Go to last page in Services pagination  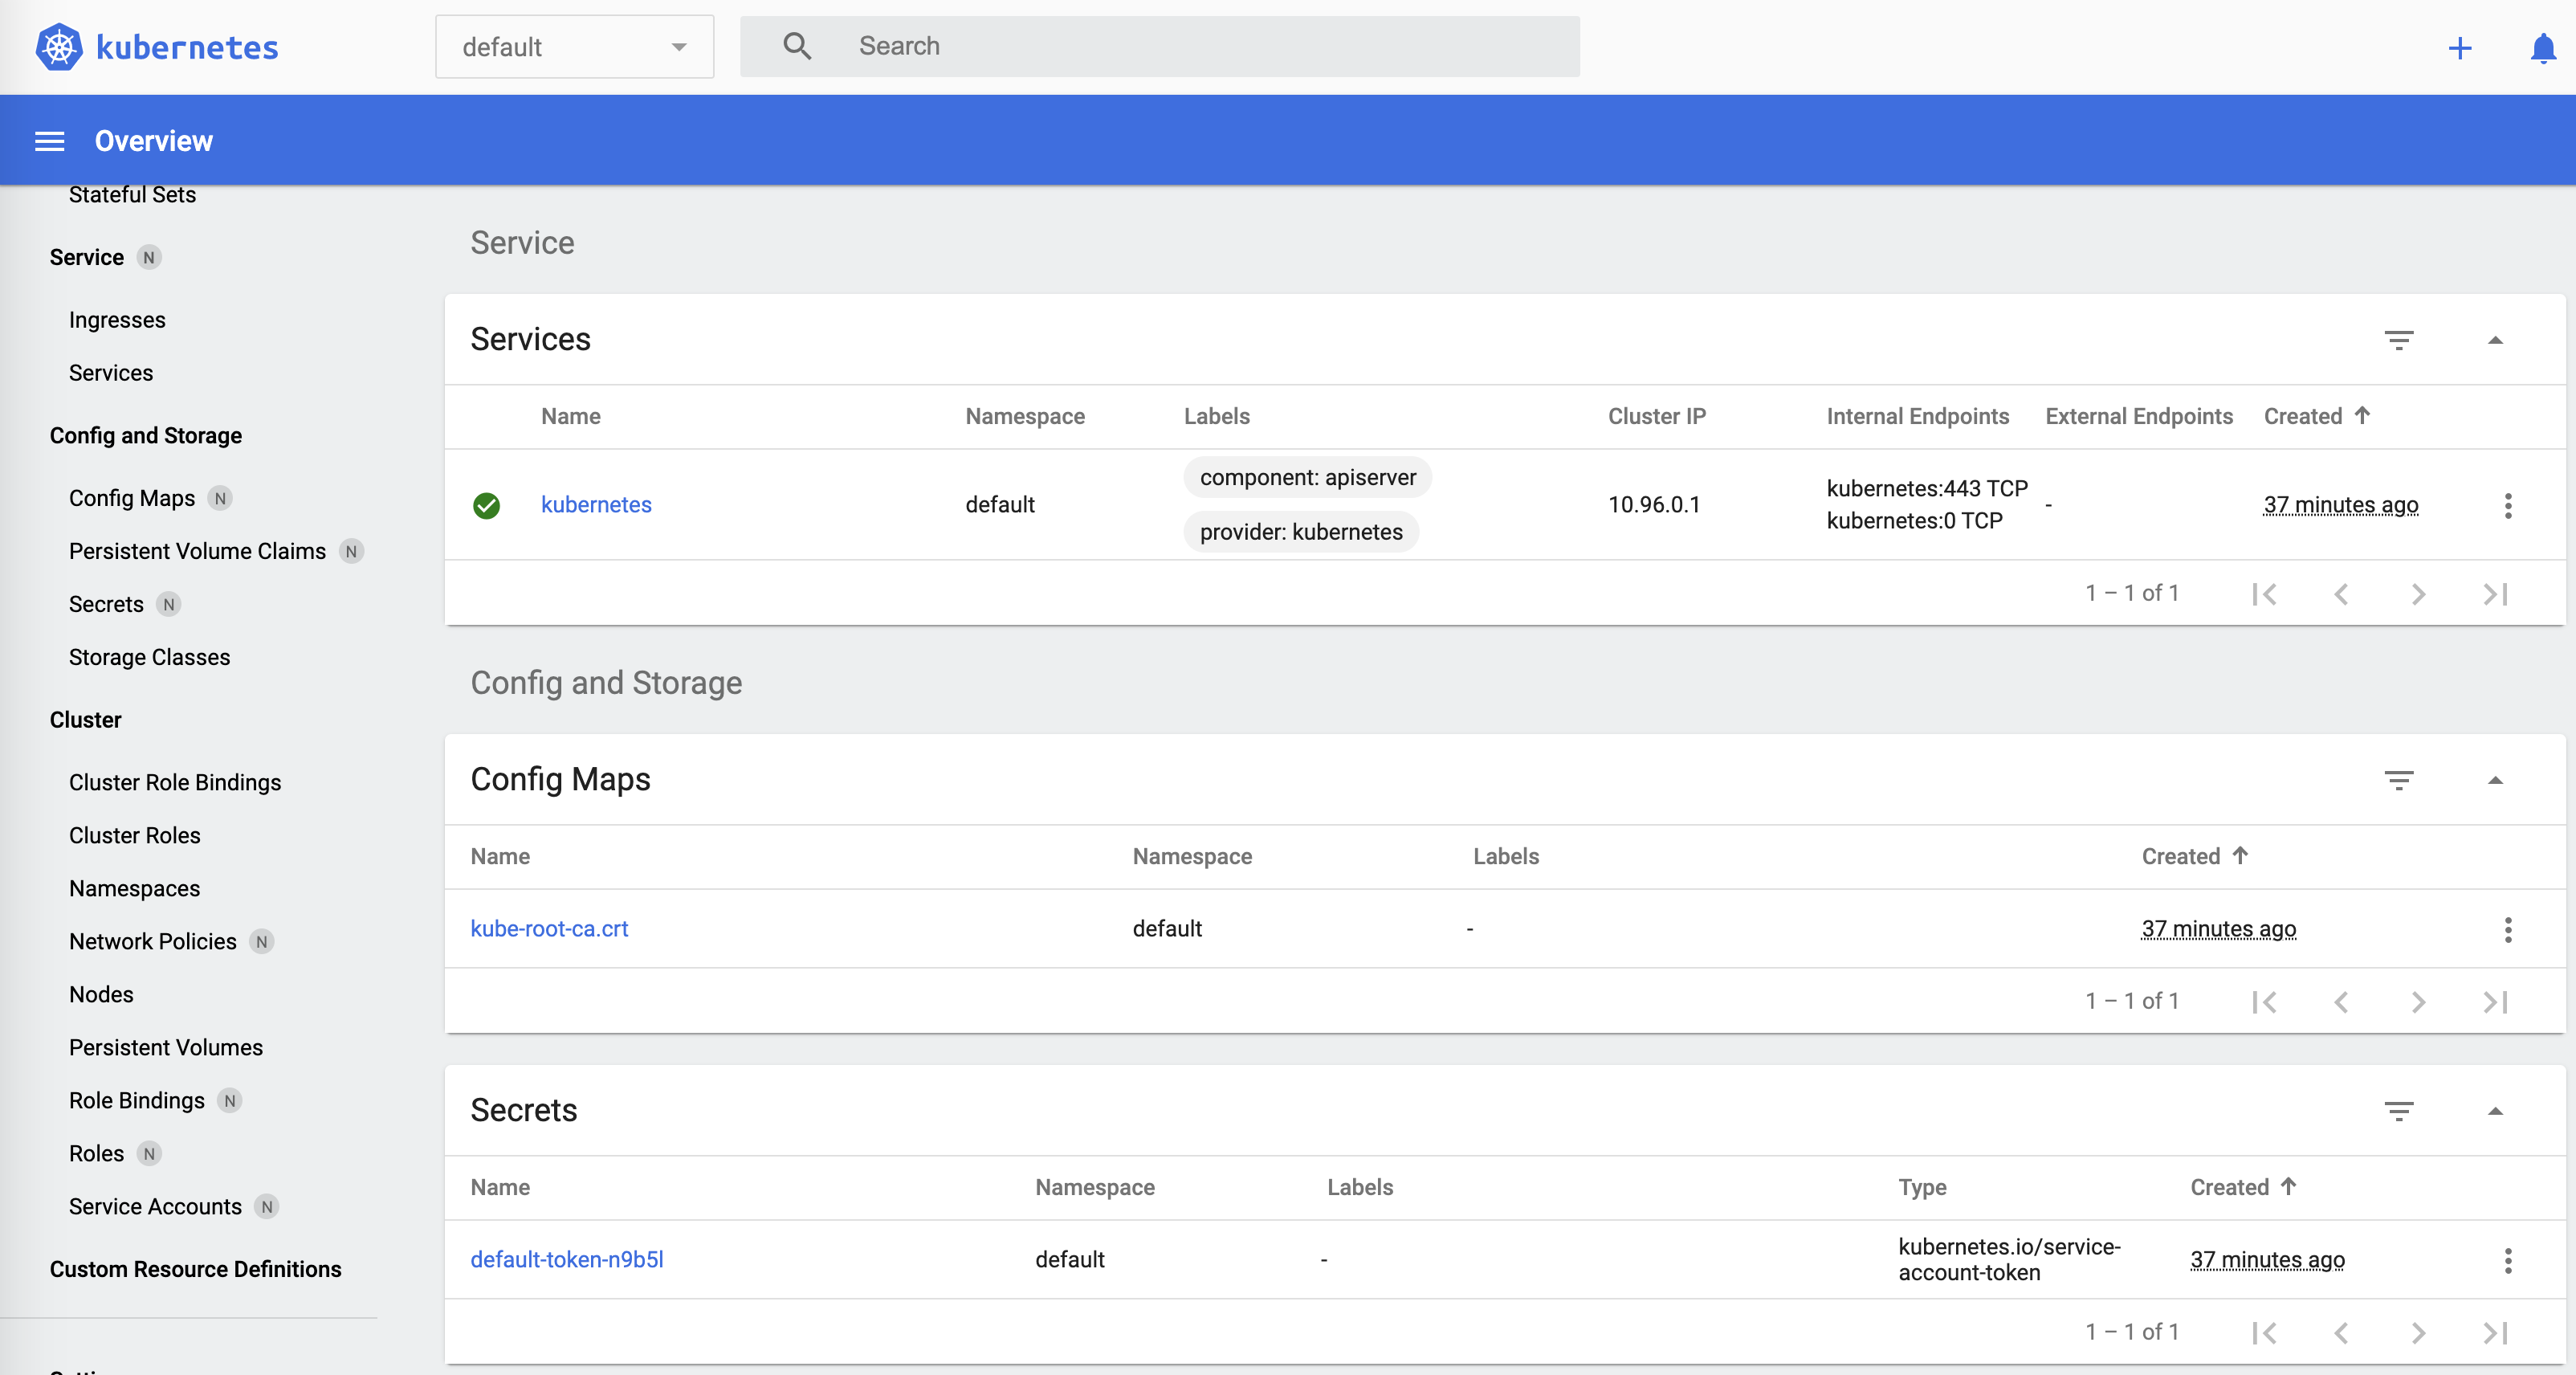2495,594
